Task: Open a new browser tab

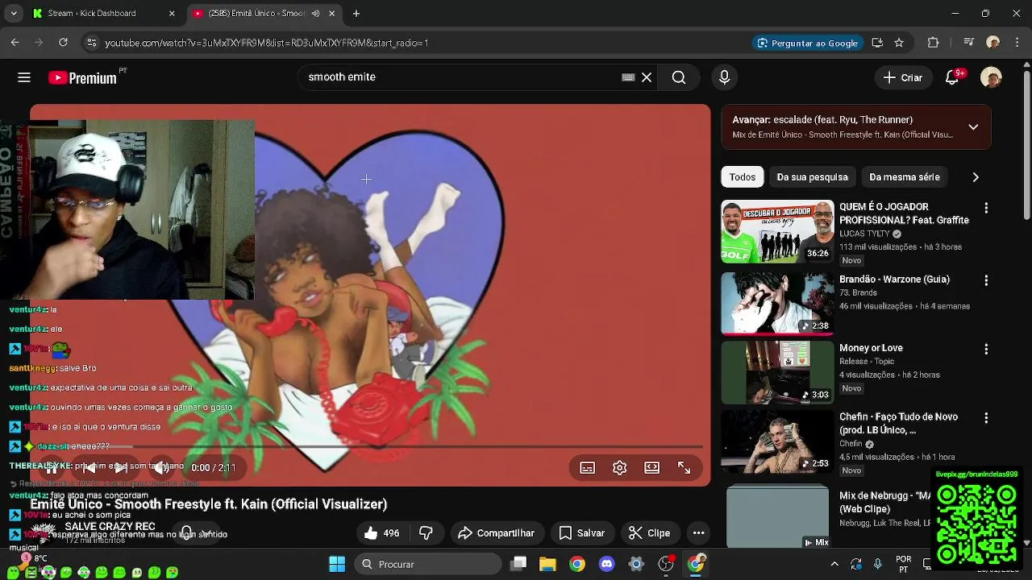Action: click(356, 14)
